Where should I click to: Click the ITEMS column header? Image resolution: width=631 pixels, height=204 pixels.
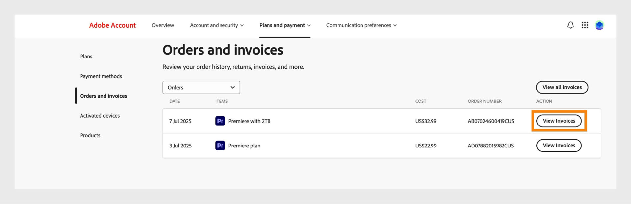pyautogui.click(x=222, y=101)
